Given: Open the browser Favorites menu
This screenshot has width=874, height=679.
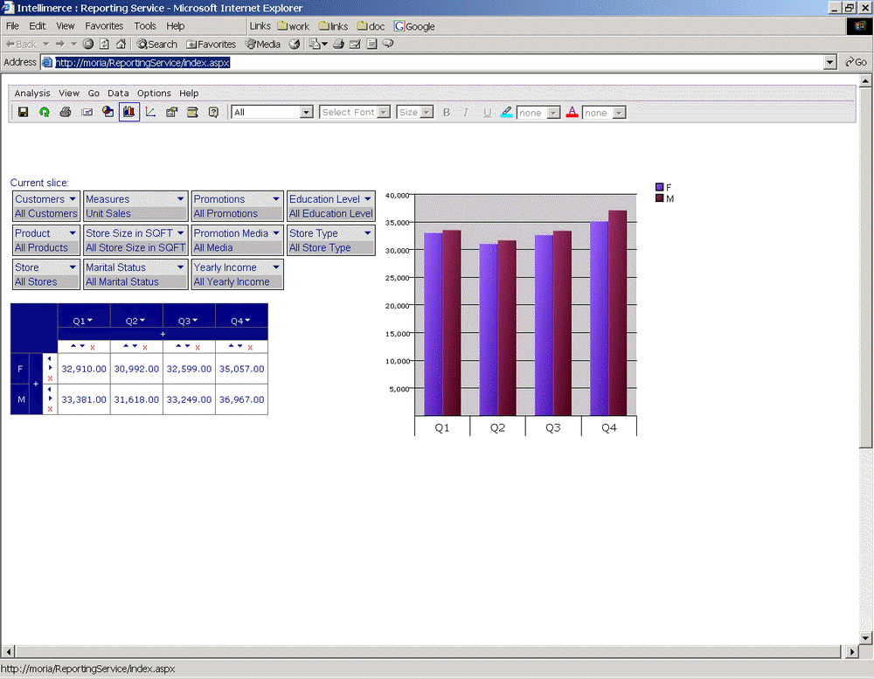Looking at the screenshot, I should coord(104,25).
